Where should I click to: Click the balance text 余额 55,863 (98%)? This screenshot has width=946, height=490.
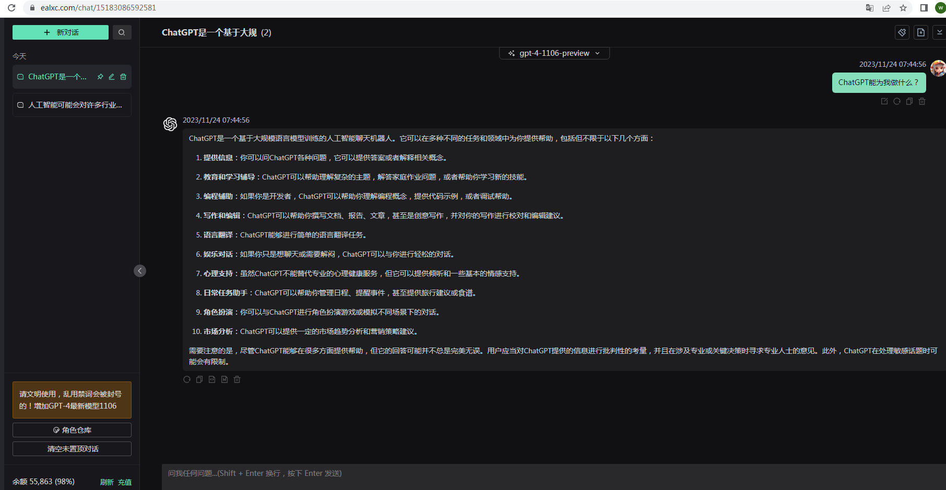43,482
